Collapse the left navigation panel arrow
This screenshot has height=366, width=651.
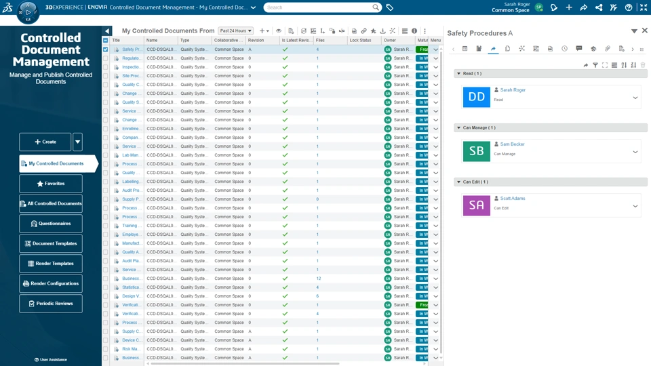point(107,30)
